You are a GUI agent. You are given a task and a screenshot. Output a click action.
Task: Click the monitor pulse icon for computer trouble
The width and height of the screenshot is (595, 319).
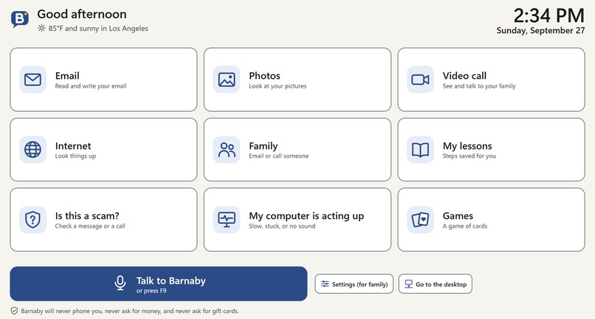pyautogui.click(x=227, y=220)
